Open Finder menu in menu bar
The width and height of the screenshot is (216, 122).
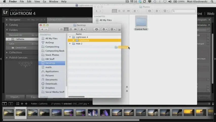pyautogui.click(x=13, y=2)
